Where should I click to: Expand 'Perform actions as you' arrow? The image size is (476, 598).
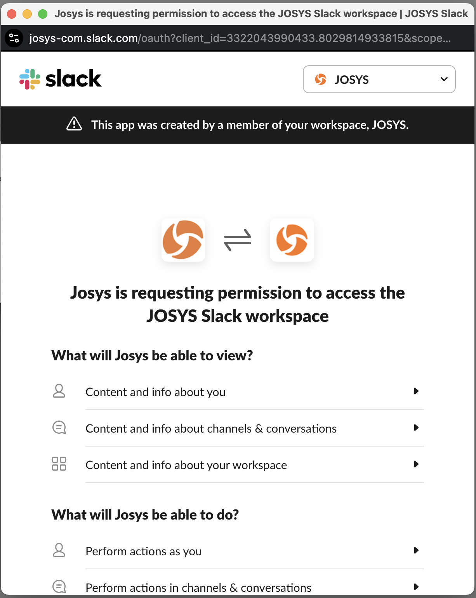(416, 550)
